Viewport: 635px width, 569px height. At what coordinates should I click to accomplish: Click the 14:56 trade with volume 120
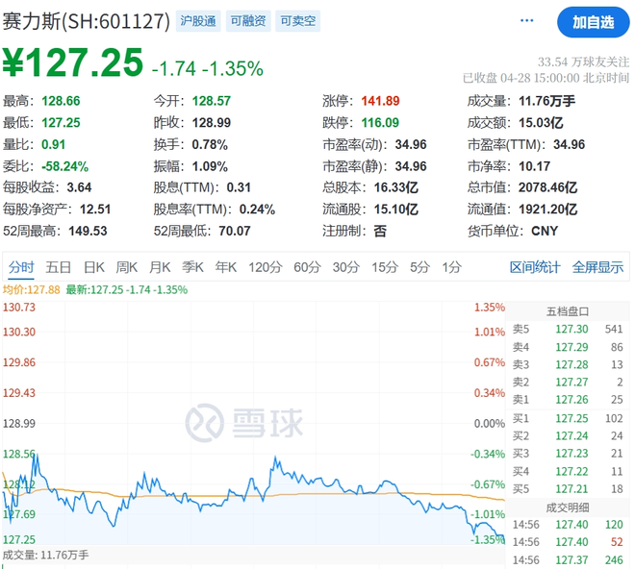[568, 525]
